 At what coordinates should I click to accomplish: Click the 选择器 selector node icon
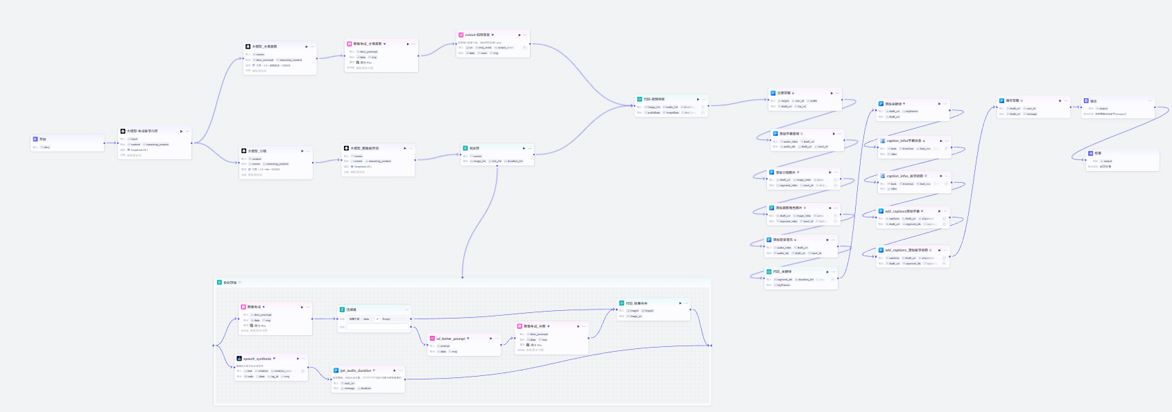click(342, 310)
